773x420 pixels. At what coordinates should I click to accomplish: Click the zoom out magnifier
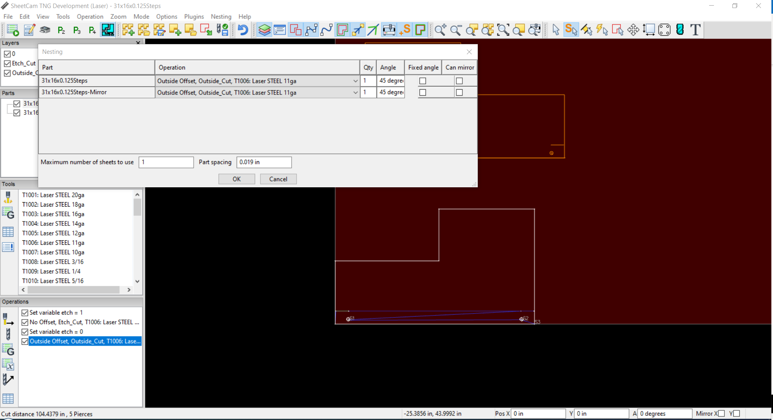[456, 30]
